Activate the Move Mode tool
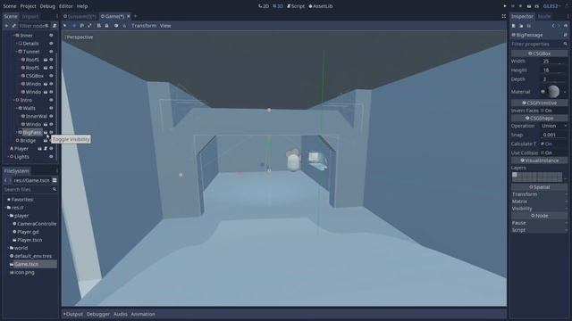This screenshot has height=321, width=572. (74, 26)
